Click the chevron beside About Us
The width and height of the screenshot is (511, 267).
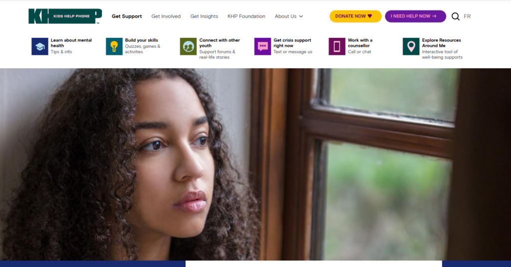301,16
